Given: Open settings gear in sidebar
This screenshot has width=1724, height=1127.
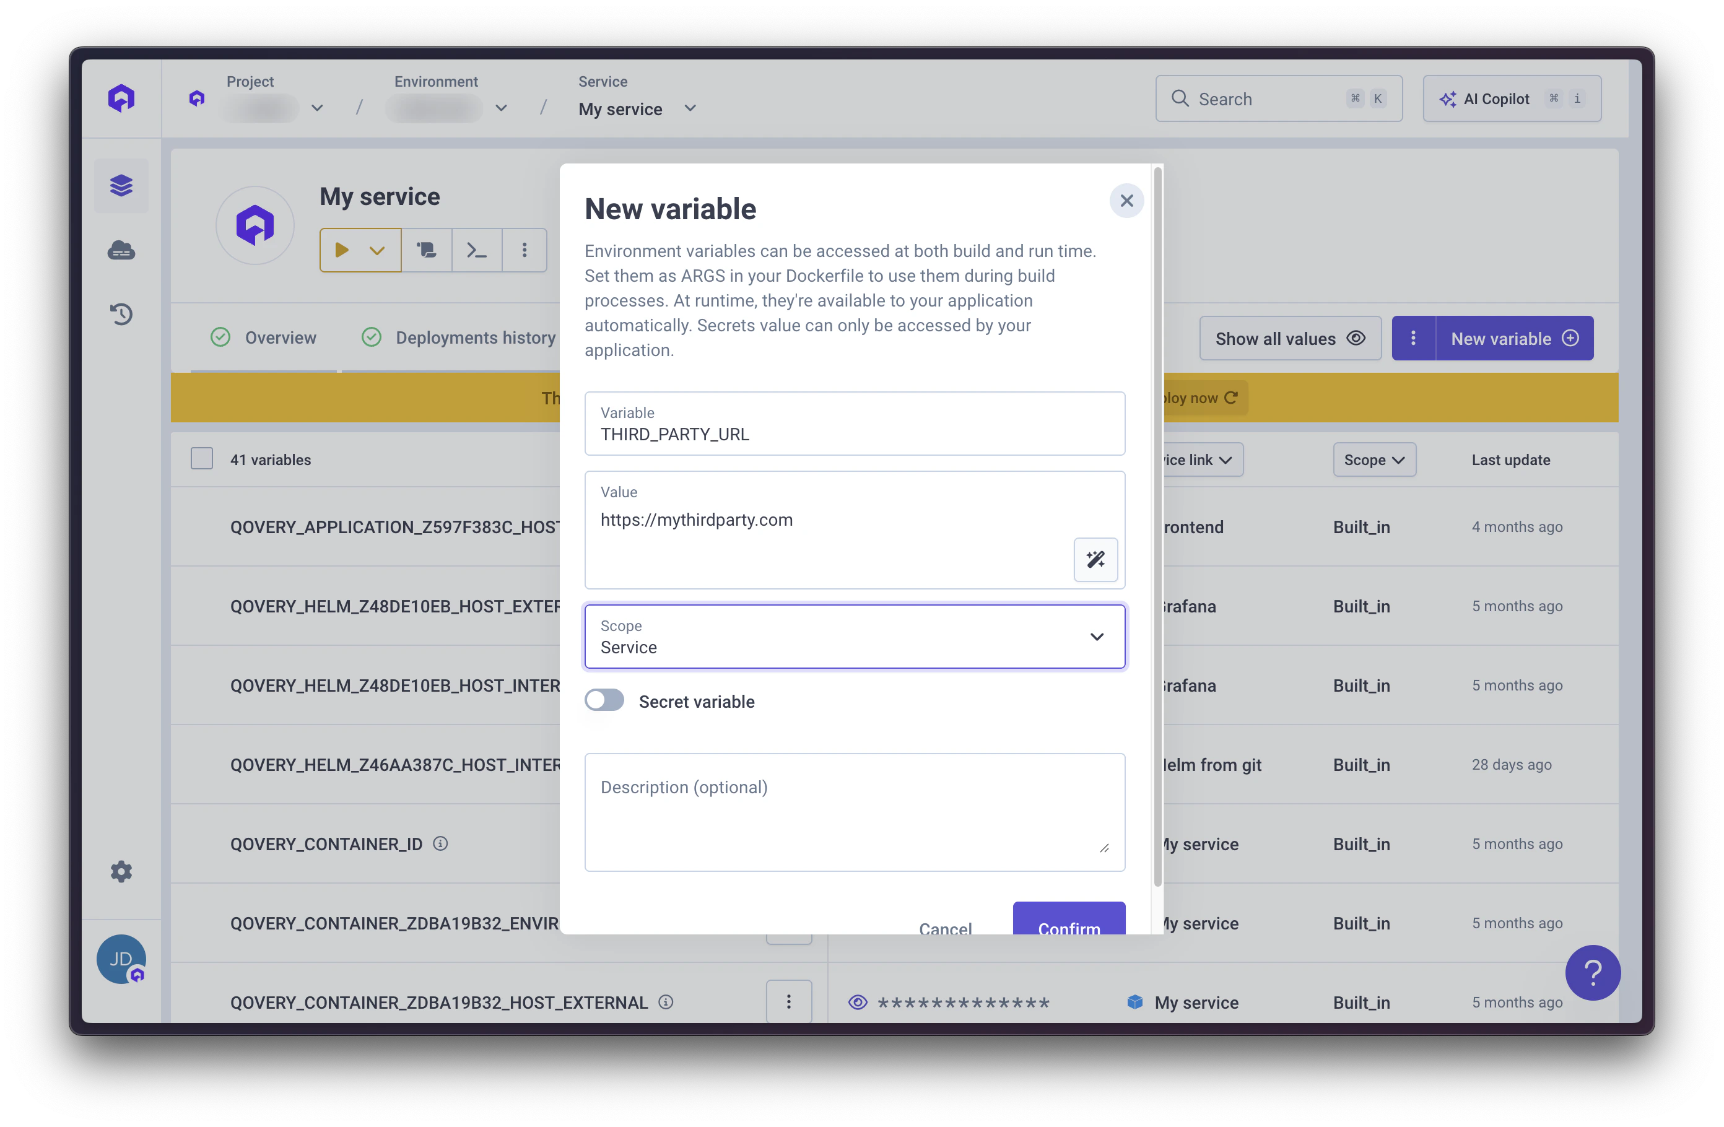Looking at the screenshot, I should tap(121, 871).
